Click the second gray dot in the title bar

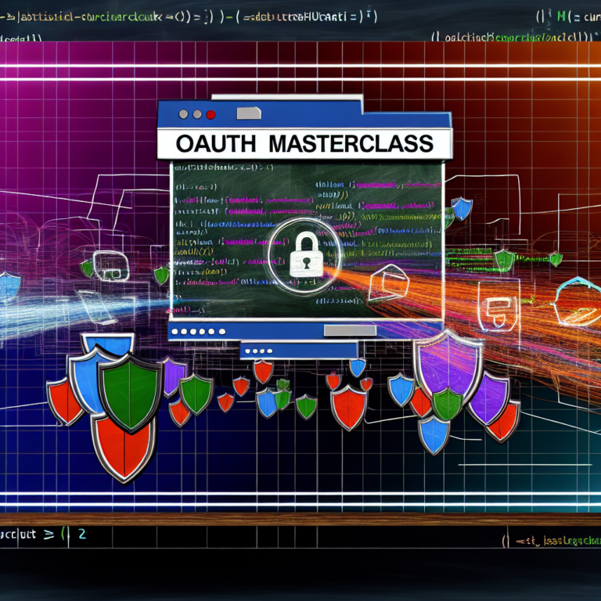pos(196,114)
